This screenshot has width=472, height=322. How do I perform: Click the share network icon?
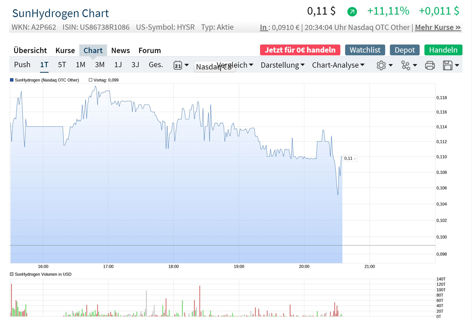tap(406, 65)
